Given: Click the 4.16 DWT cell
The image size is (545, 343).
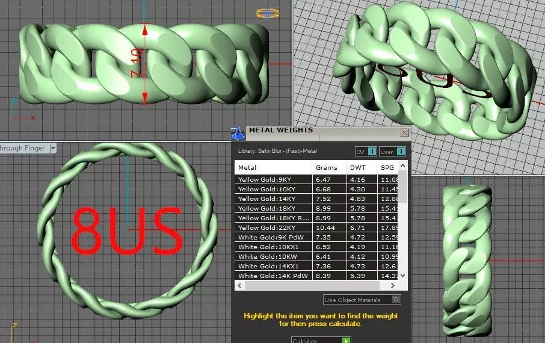Looking at the screenshot, I should tap(362, 179).
